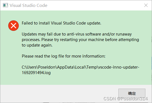Close the dialog with the X button

point(146,5)
